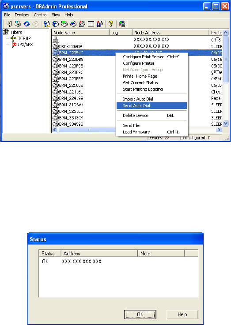Click the TCP/IP filter icon
The width and height of the screenshot is (231, 325).
pos(13,38)
